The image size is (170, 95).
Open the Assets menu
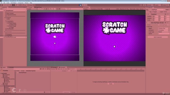coord(8,3)
